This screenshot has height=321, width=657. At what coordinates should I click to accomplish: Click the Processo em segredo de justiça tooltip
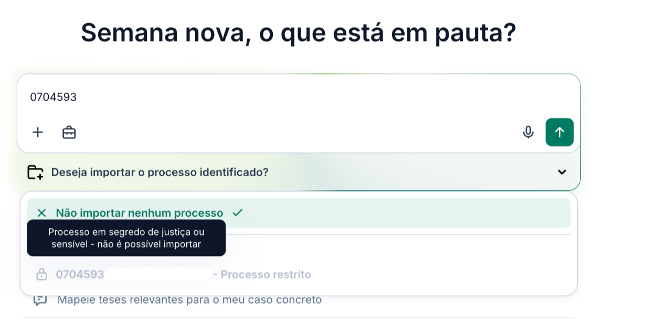pyautogui.click(x=126, y=238)
